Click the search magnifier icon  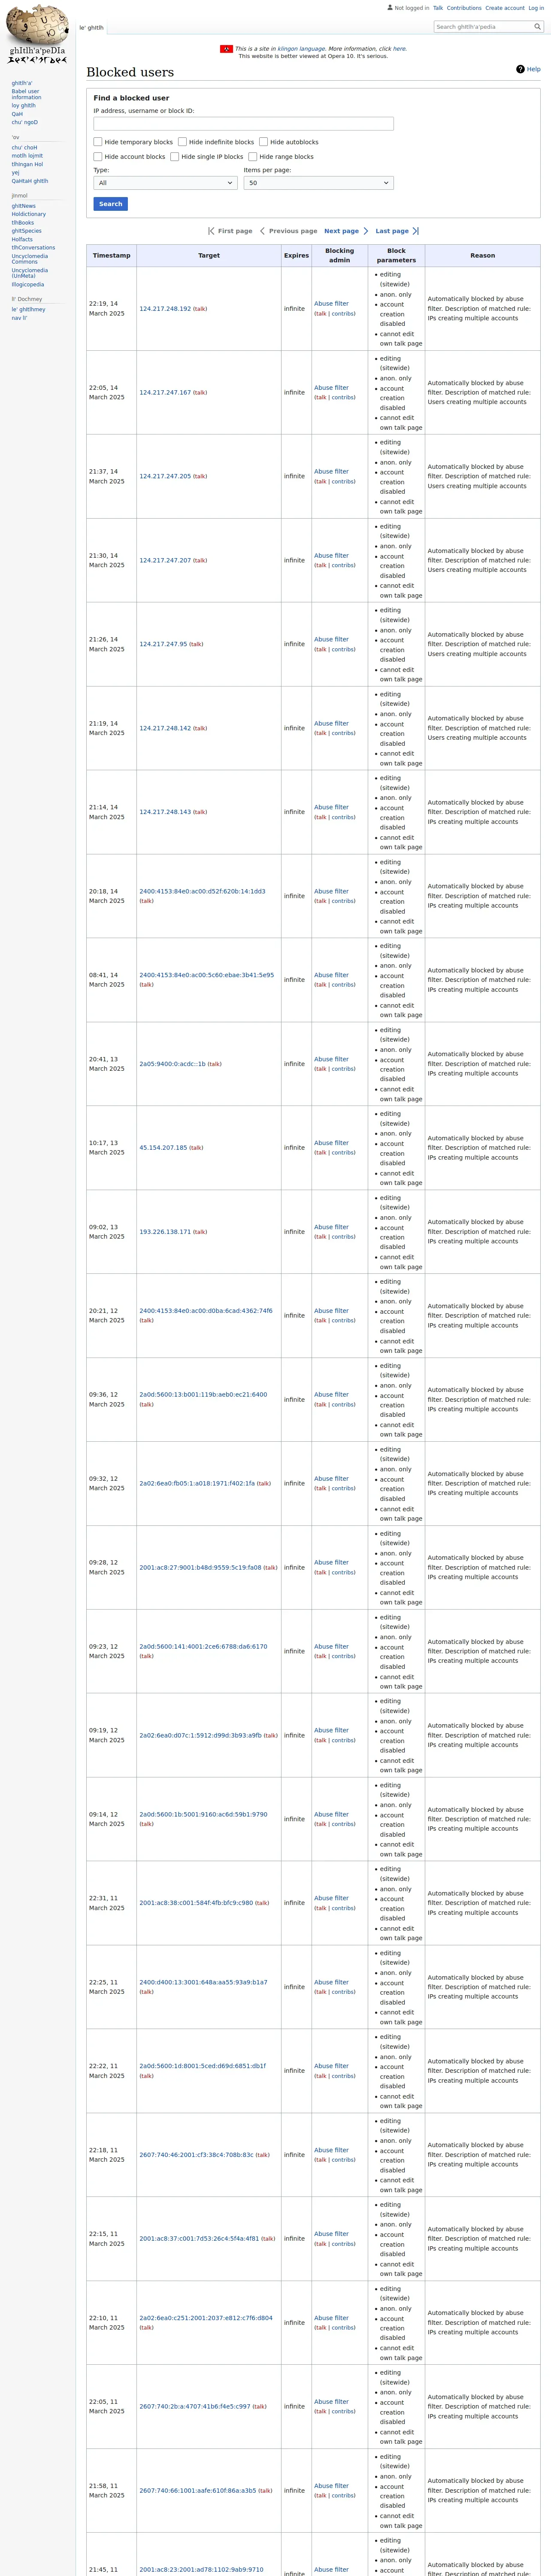pos(537,27)
